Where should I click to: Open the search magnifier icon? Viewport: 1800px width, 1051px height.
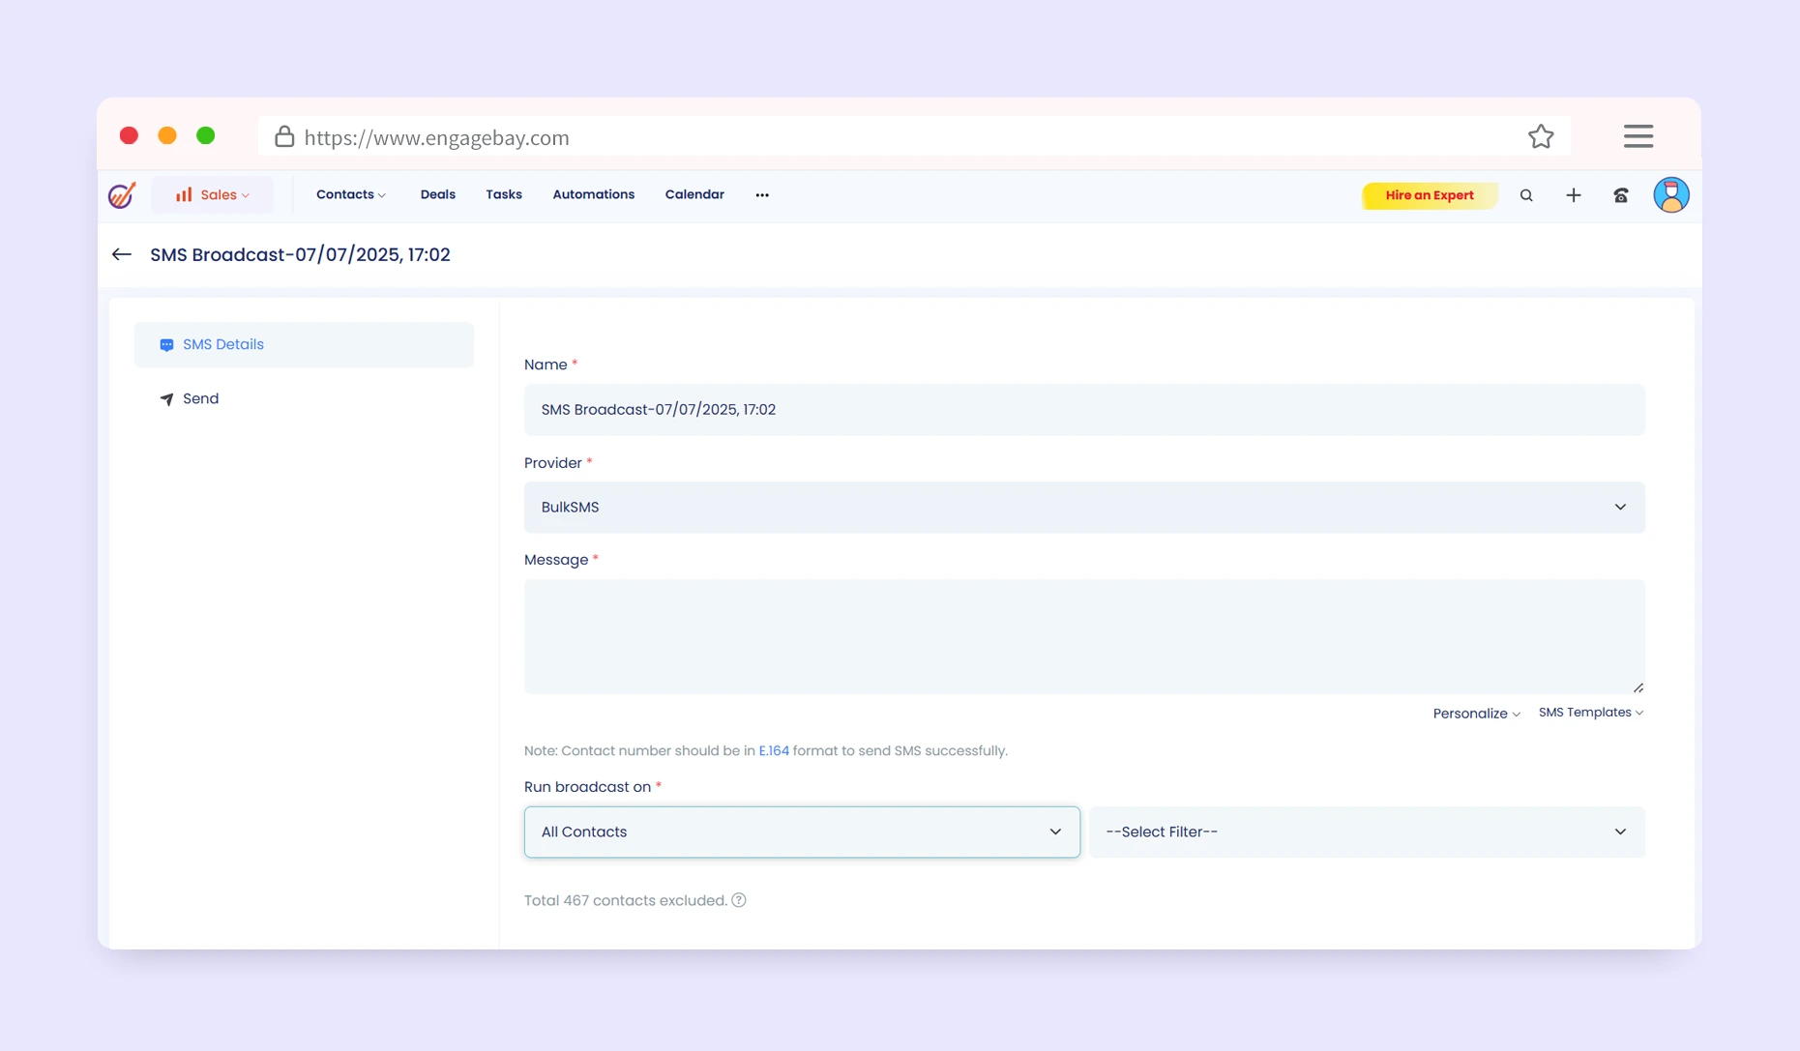1526,195
